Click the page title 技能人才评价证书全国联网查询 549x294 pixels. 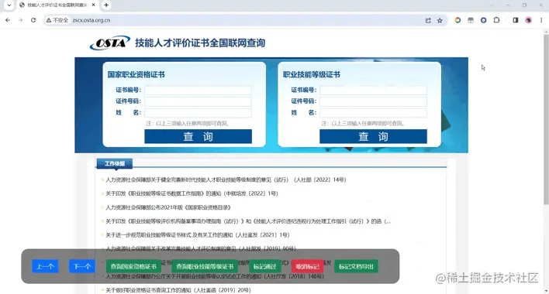200,43
